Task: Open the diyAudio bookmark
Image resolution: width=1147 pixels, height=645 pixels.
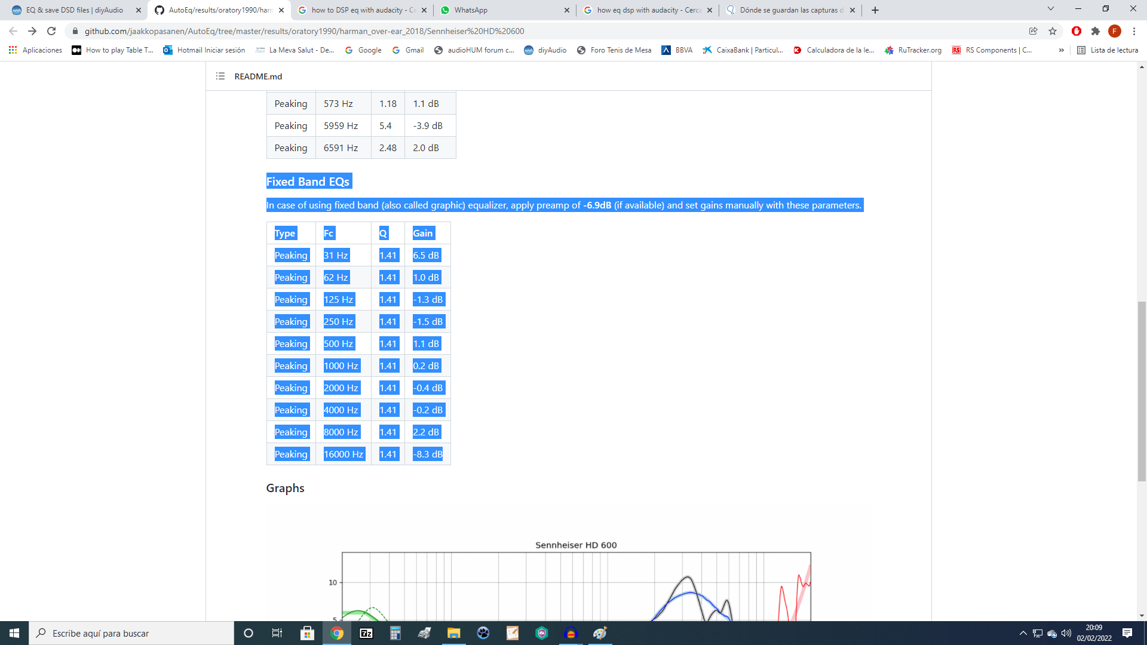Action: tap(545, 50)
